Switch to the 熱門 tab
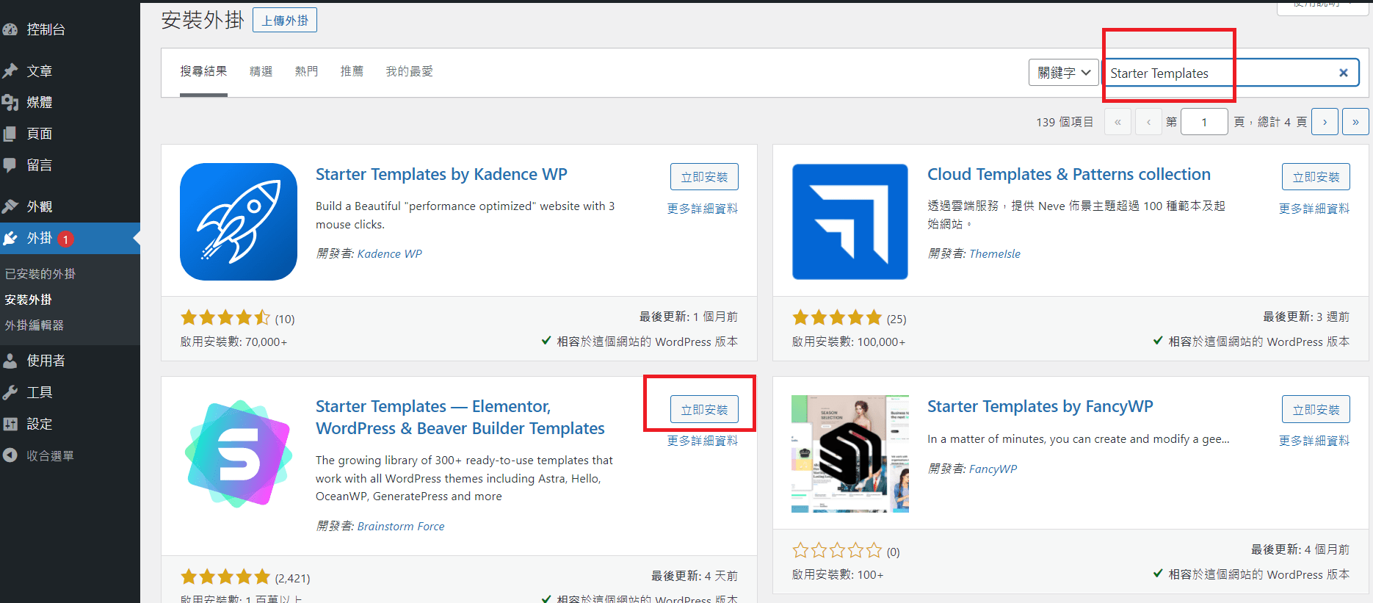 point(306,71)
